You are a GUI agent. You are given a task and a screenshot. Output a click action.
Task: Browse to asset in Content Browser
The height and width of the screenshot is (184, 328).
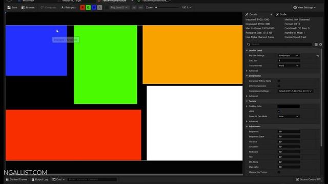[28, 8]
